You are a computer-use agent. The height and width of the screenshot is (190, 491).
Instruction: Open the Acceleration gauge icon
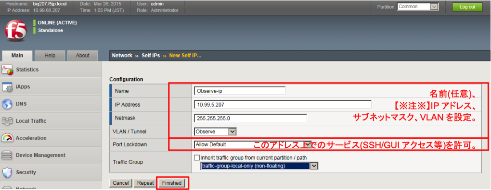pos(7,138)
